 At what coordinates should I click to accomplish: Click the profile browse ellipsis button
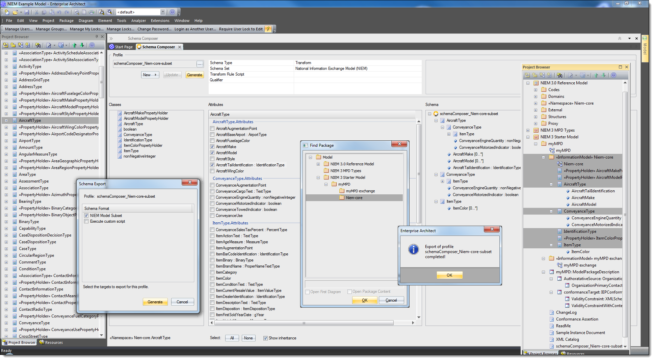click(x=200, y=64)
